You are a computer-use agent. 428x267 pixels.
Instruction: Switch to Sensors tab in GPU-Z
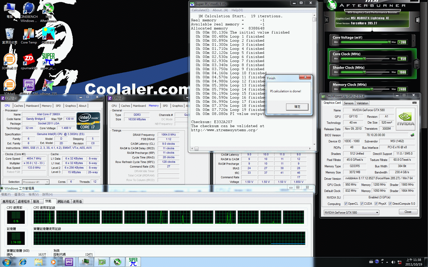click(x=349, y=103)
